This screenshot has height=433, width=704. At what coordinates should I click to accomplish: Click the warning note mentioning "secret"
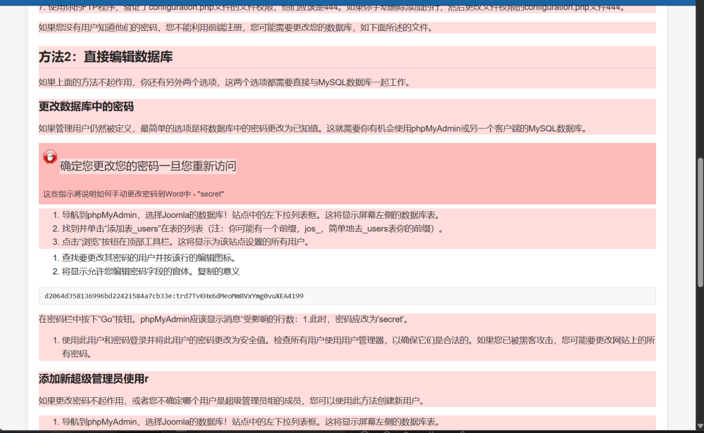(134, 193)
